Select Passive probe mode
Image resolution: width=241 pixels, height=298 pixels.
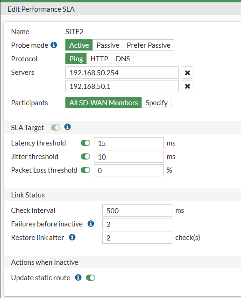click(108, 45)
